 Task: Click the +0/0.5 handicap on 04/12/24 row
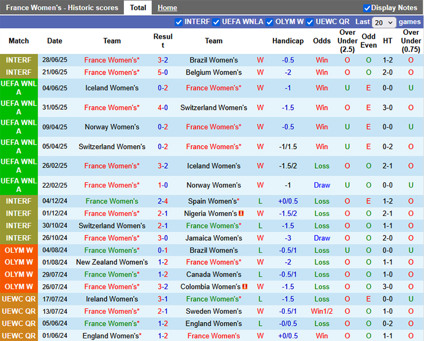(288, 201)
